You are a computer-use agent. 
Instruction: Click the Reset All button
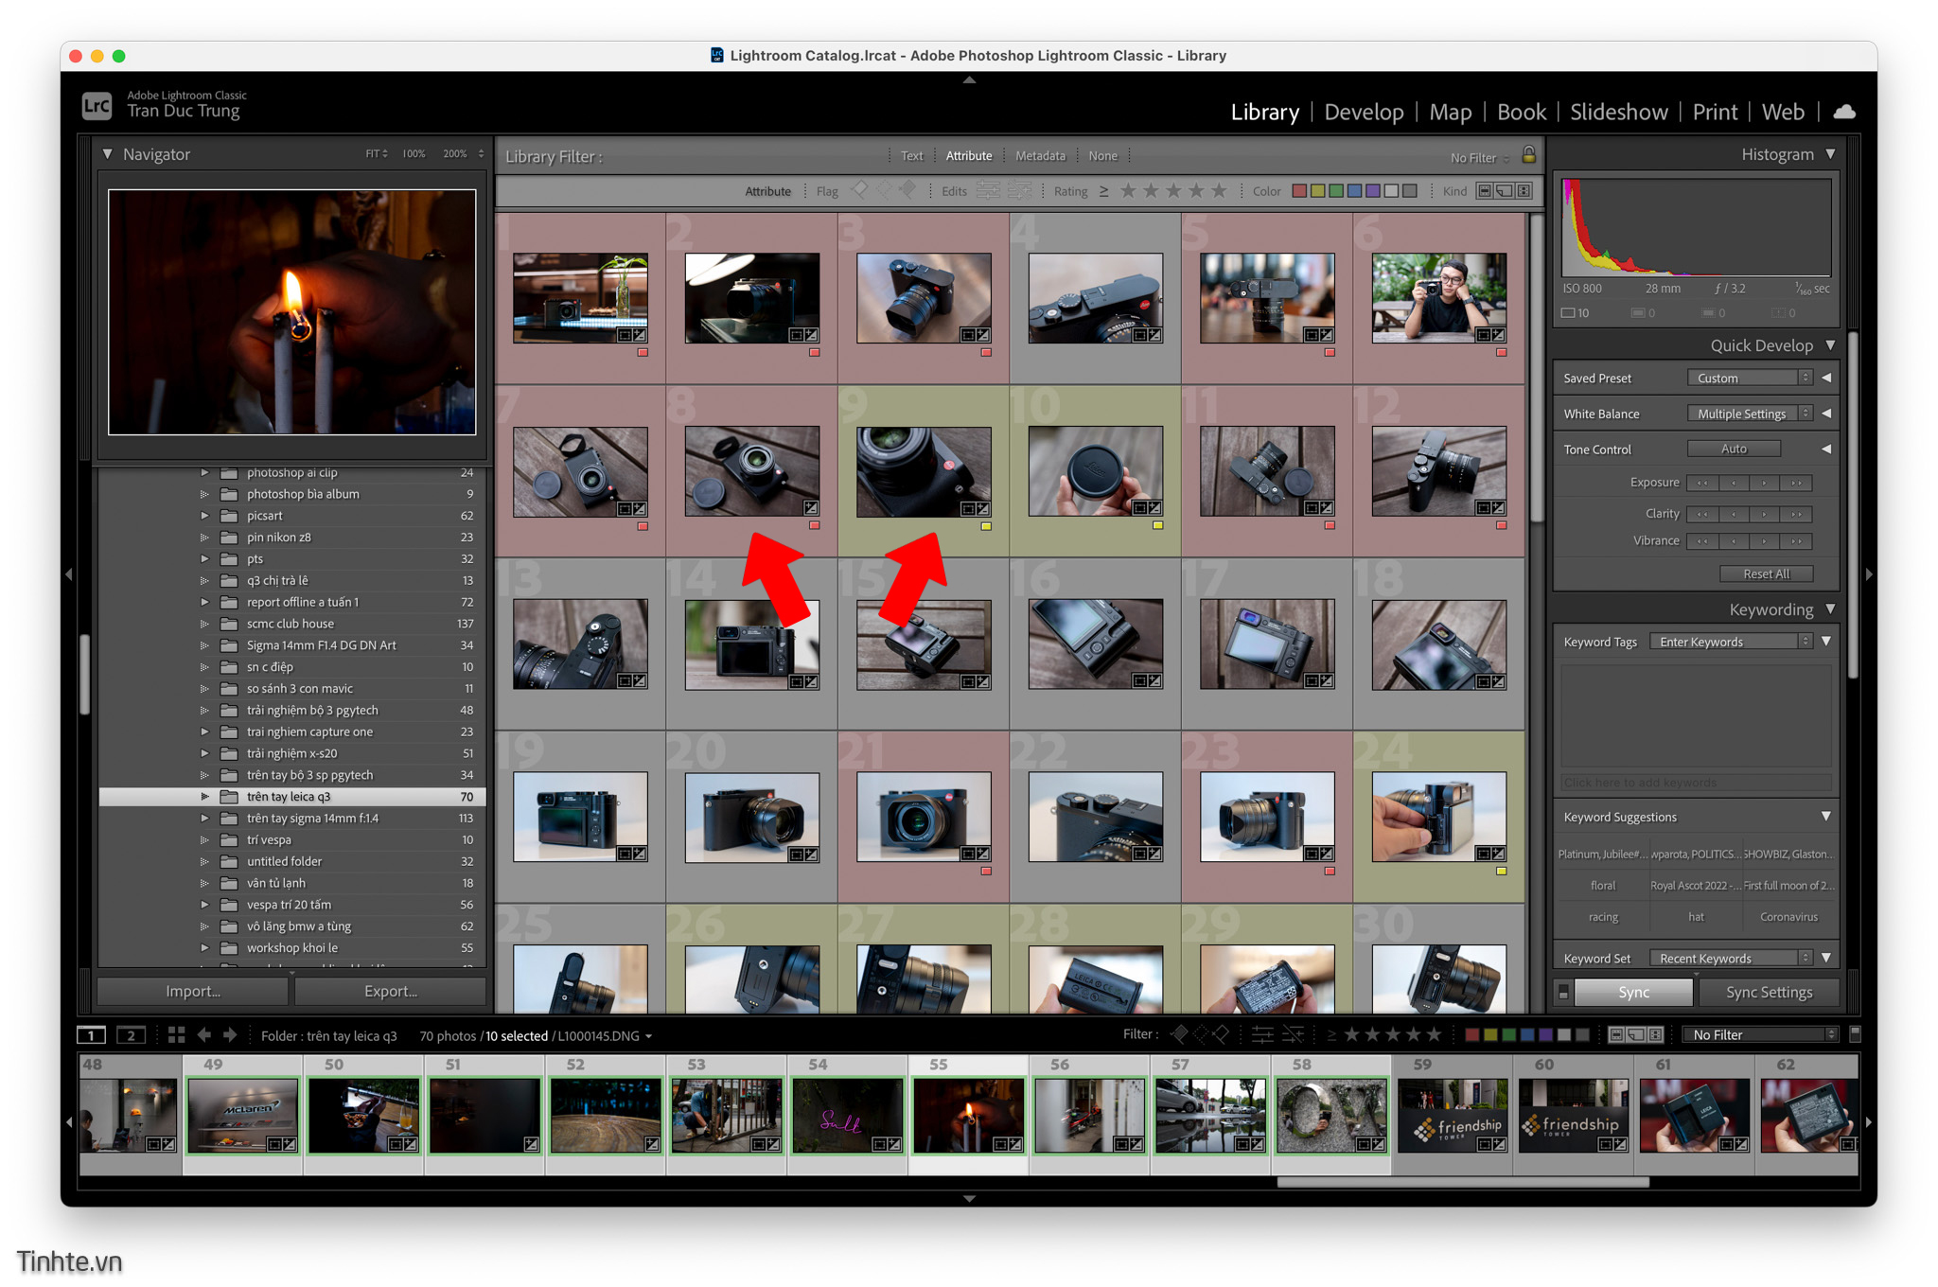1766,573
